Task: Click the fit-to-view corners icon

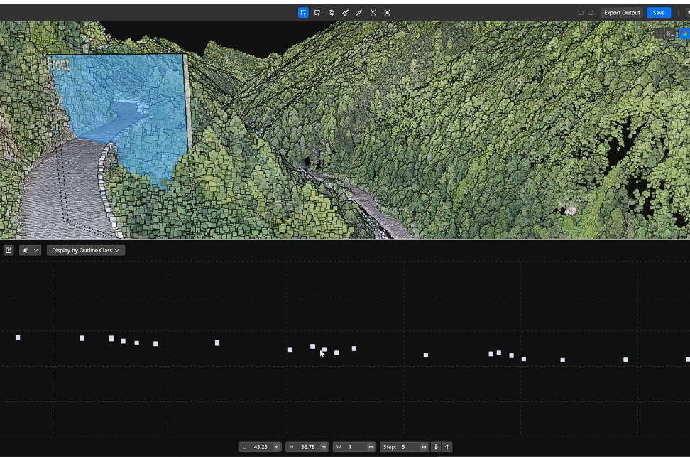Action: pyautogui.click(x=373, y=13)
